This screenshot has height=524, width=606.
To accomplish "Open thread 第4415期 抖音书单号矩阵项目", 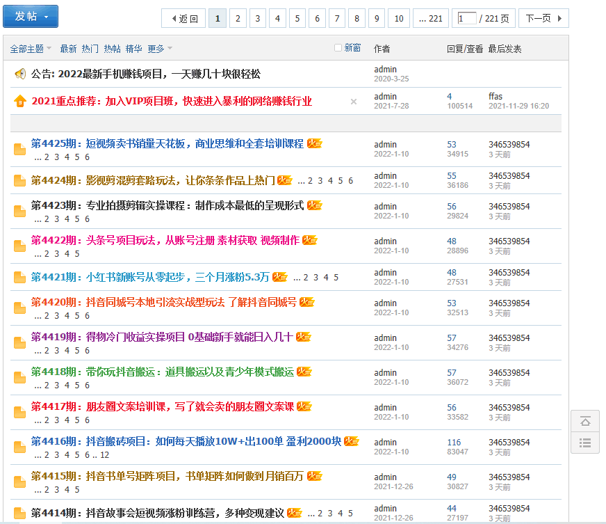I will tap(167, 477).
